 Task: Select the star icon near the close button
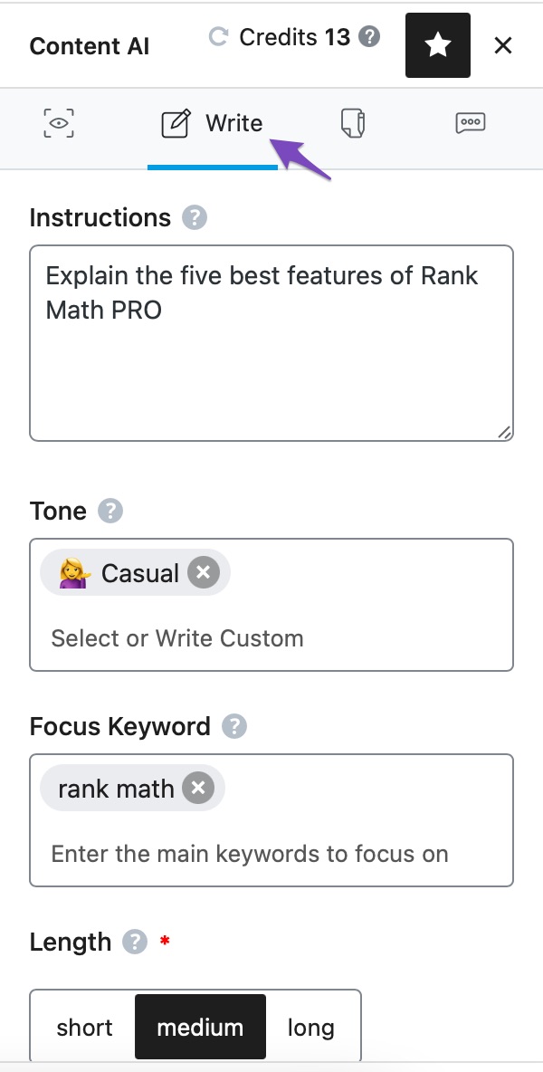tap(438, 44)
